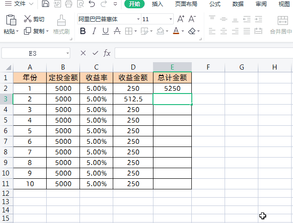Click the font color swatch (red A)
The width and height of the screenshot is (293, 223).
(x=176, y=31)
